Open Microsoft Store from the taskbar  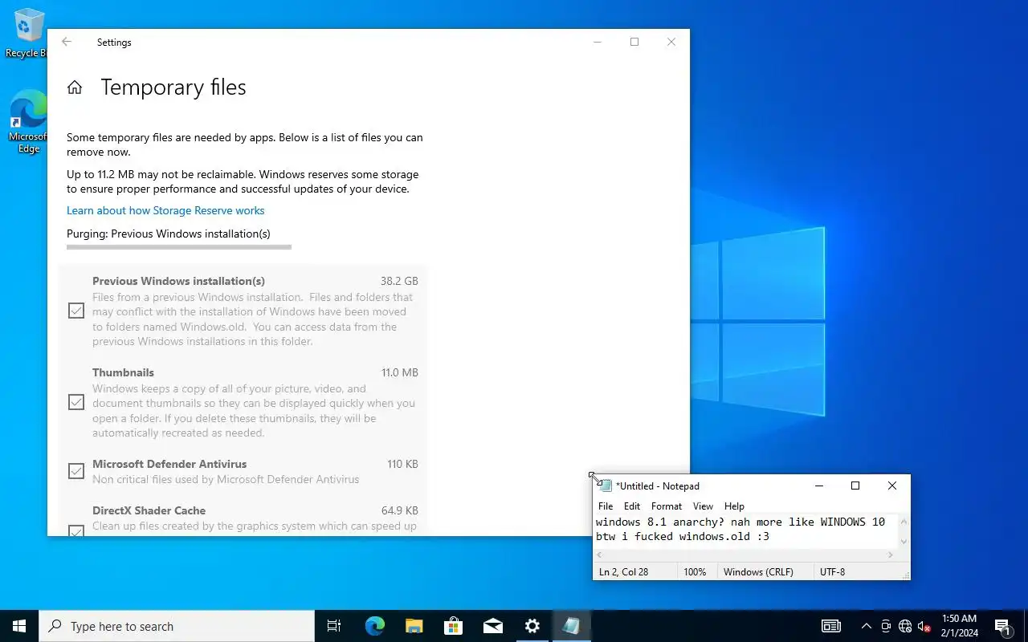pos(453,626)
